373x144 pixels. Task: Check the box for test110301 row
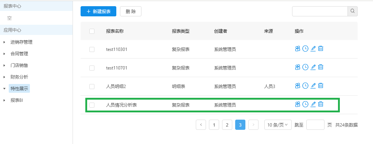pos(92,49)
